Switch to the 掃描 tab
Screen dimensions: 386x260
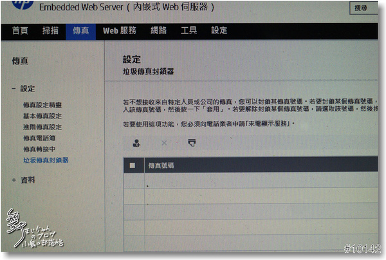(x=50, y=30)
